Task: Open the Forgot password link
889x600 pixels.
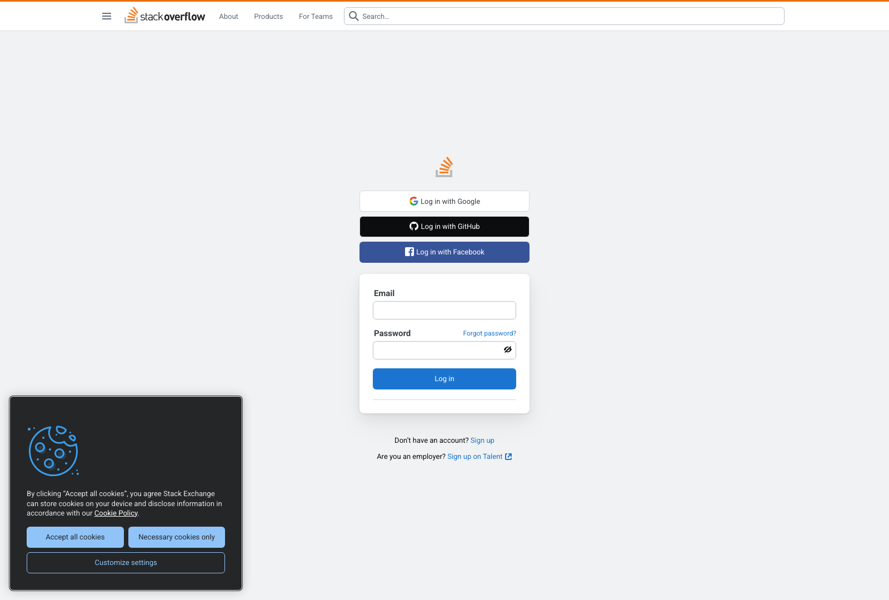Action: pos(490,333)
